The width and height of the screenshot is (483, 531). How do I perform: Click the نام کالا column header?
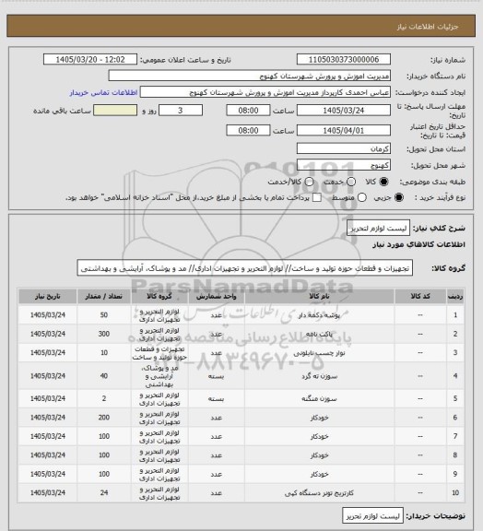pos(319,296)
